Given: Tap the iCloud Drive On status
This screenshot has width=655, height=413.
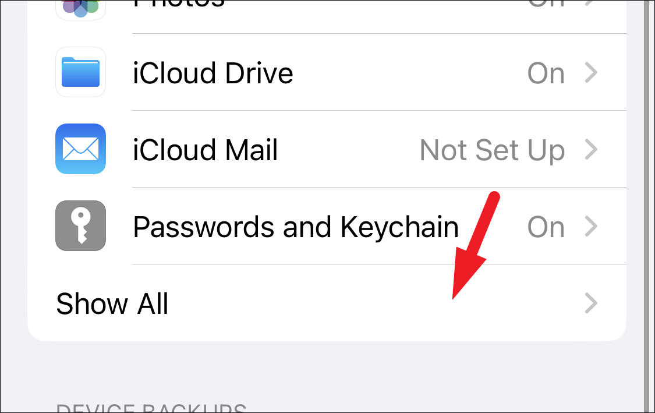Looking at the screenshot, I should coord(546,73).
